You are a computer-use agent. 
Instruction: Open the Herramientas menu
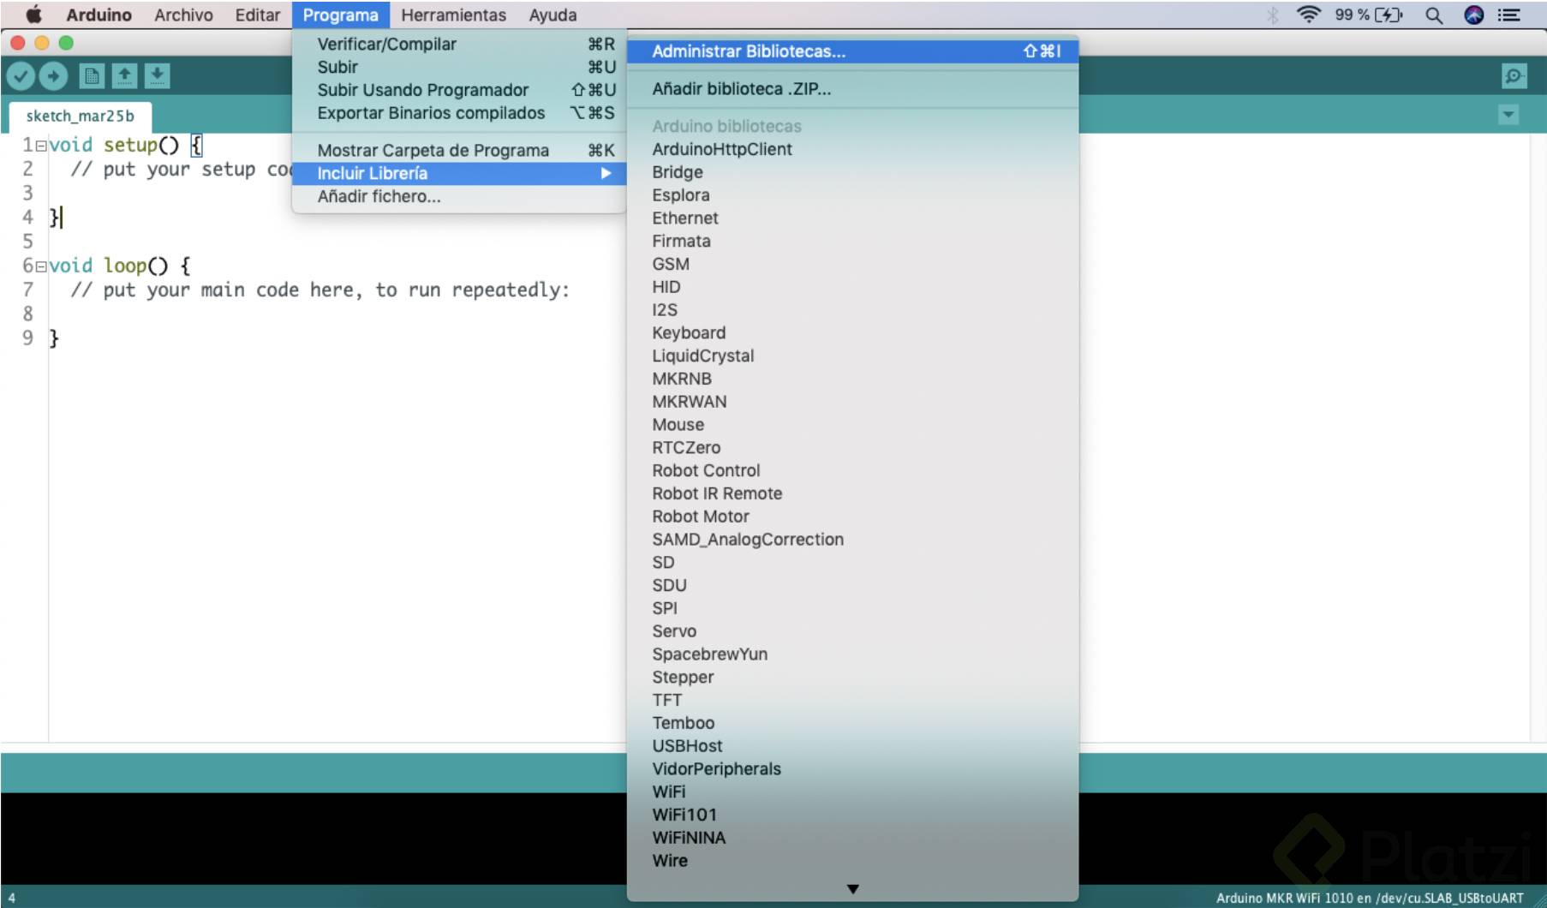(453, 15)
